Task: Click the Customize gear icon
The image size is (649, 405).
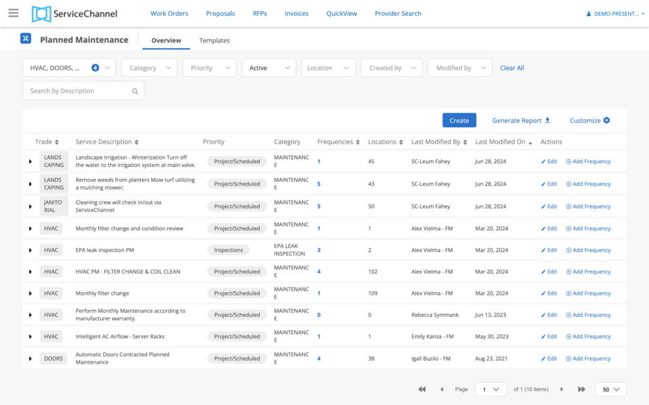Action: pos(607,120)
